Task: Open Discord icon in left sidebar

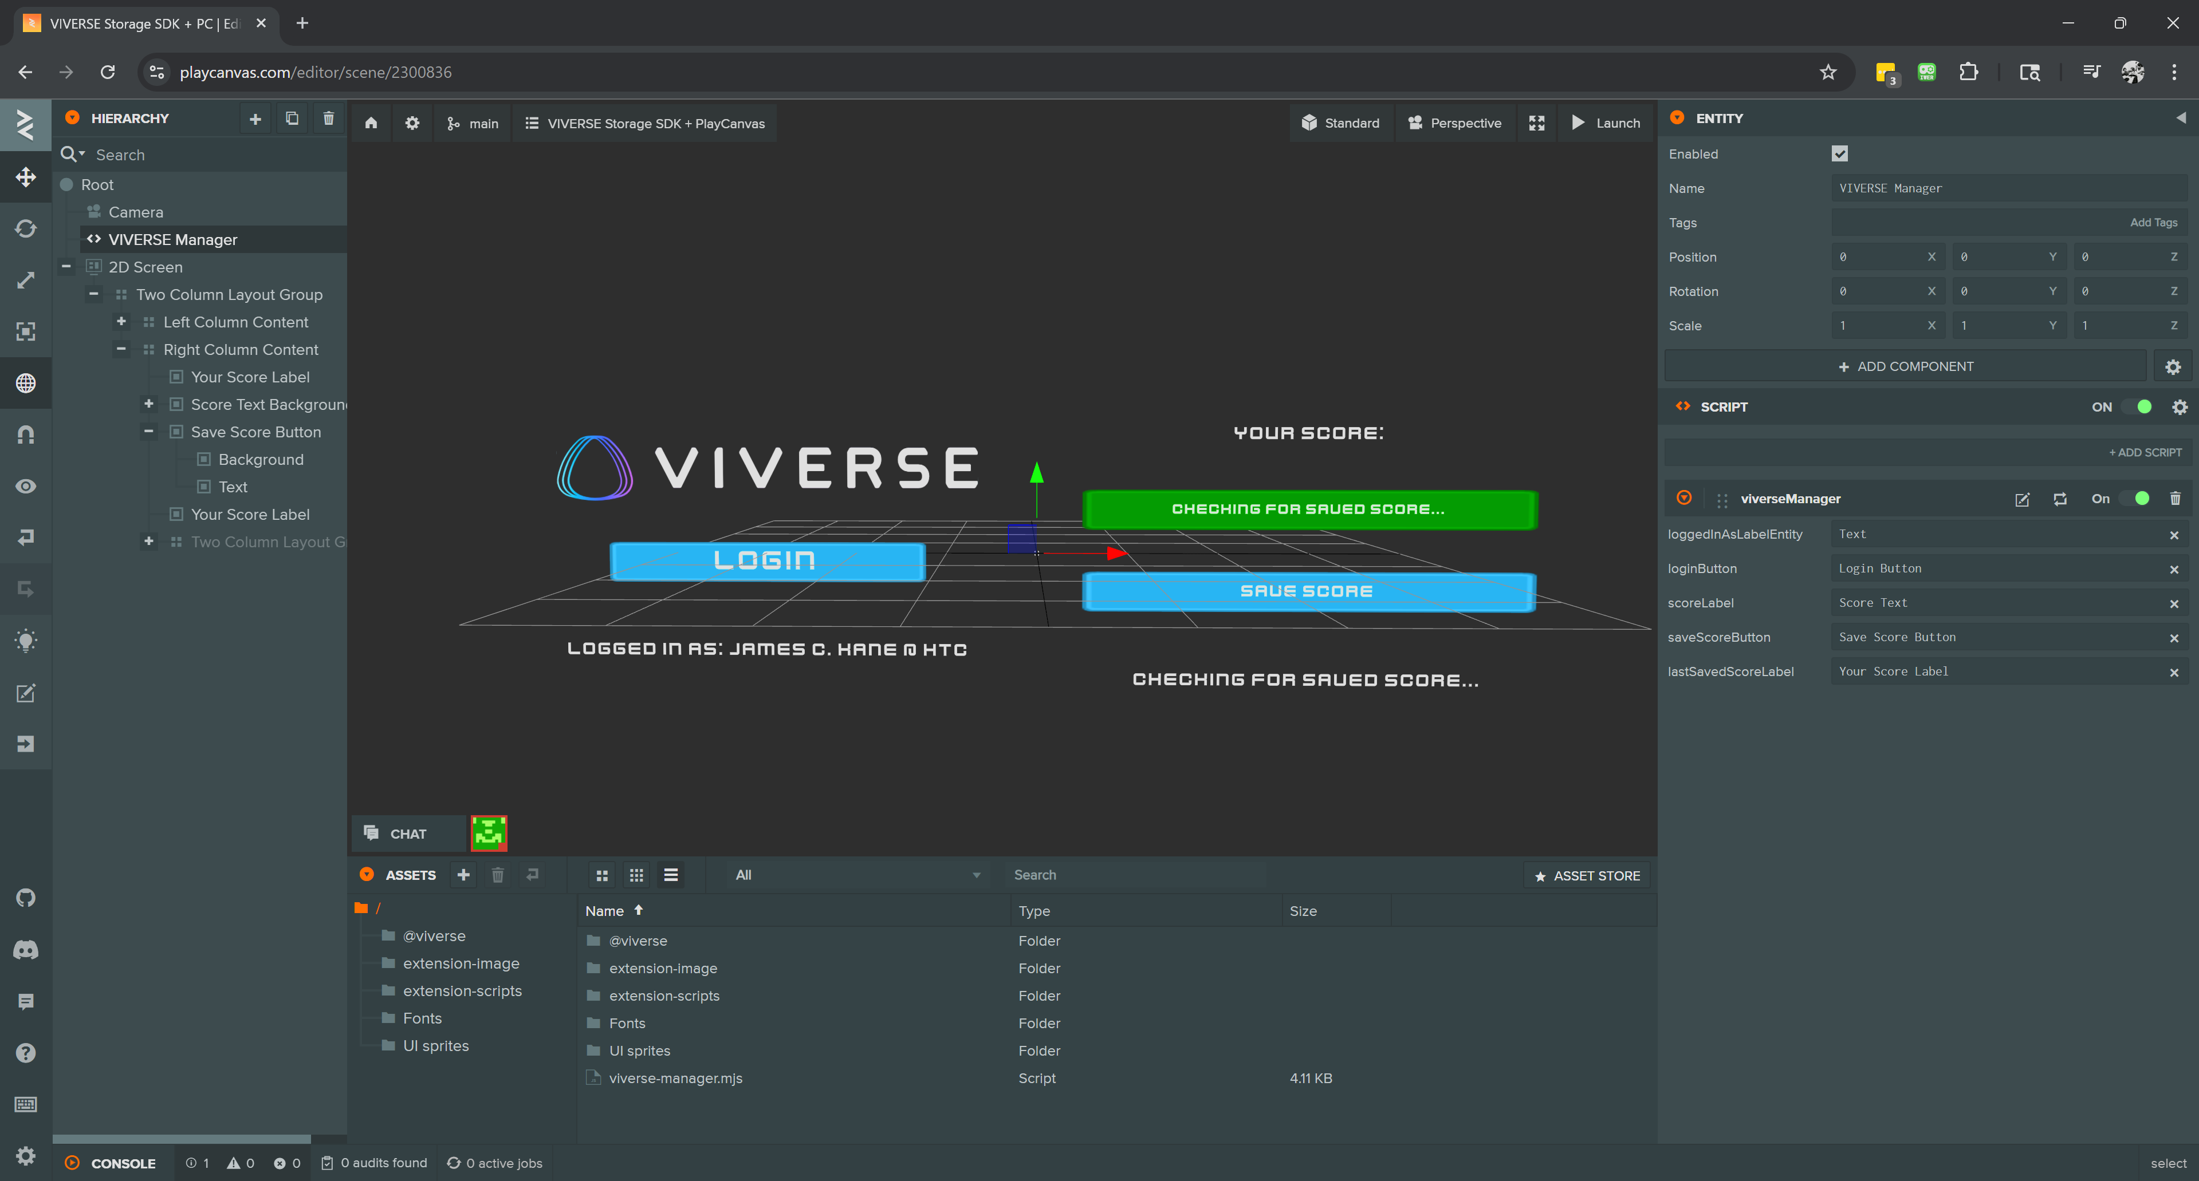Action: point(26,949)
